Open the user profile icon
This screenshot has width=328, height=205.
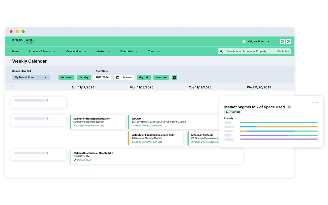pos(288,41)
